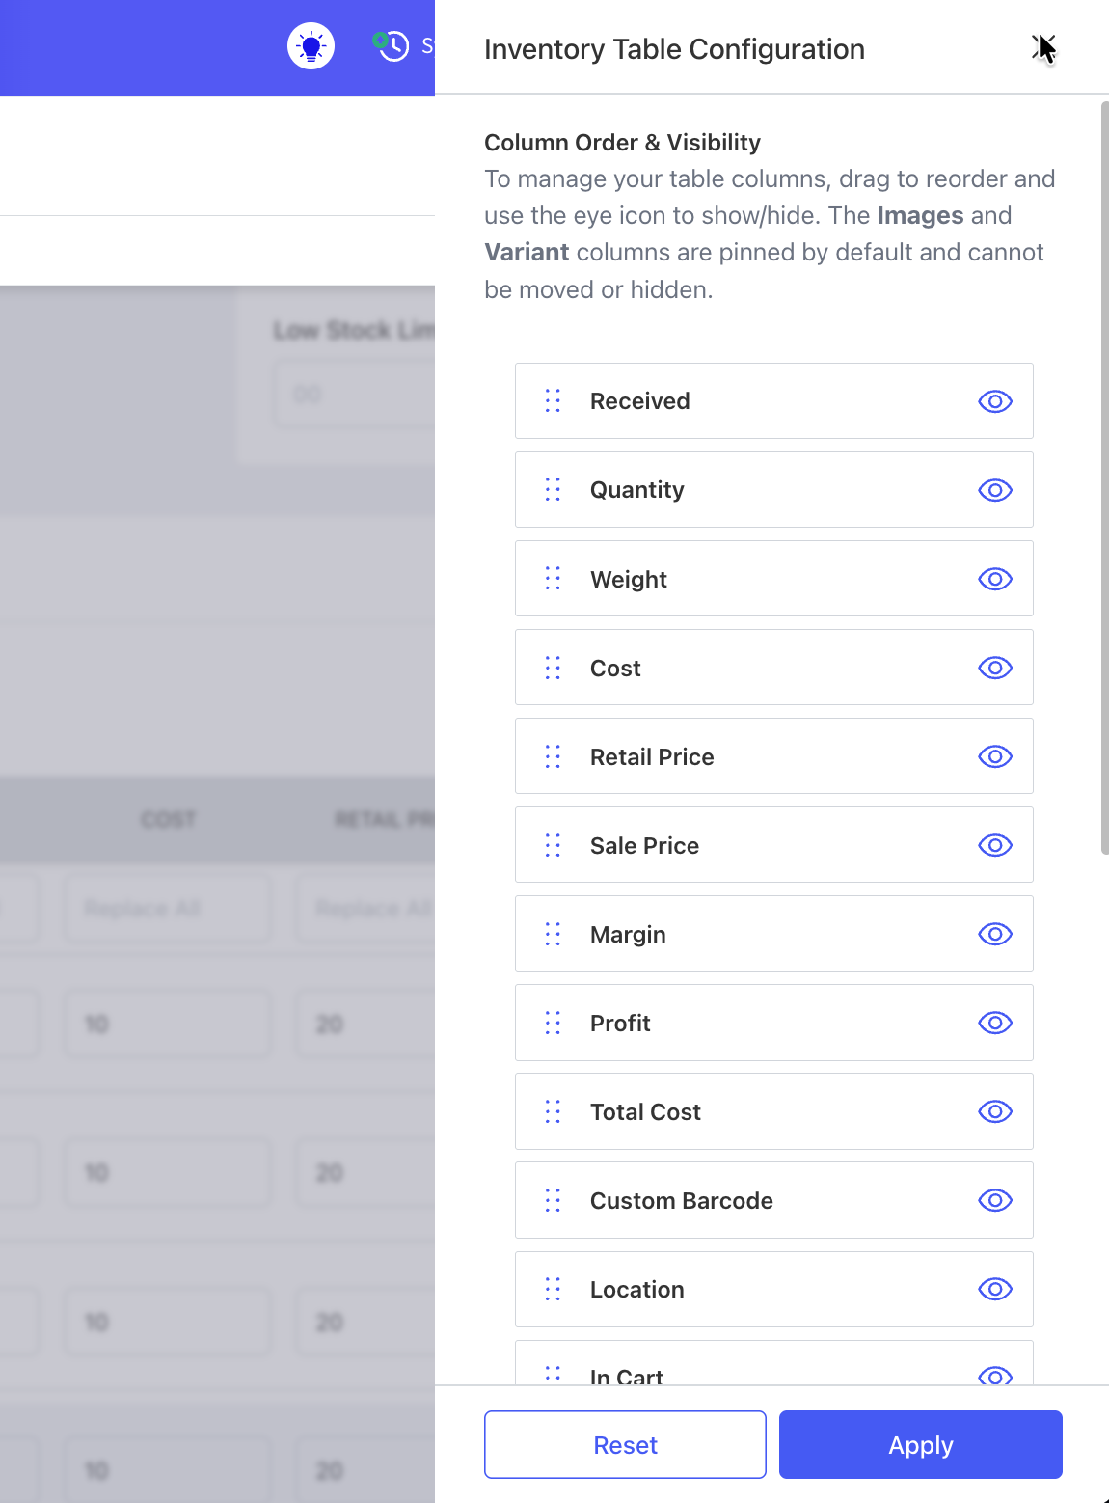Toggle the Total Cost column visibility
Viewport: 1109px width, 1503px height.
tap(995, 1111)
